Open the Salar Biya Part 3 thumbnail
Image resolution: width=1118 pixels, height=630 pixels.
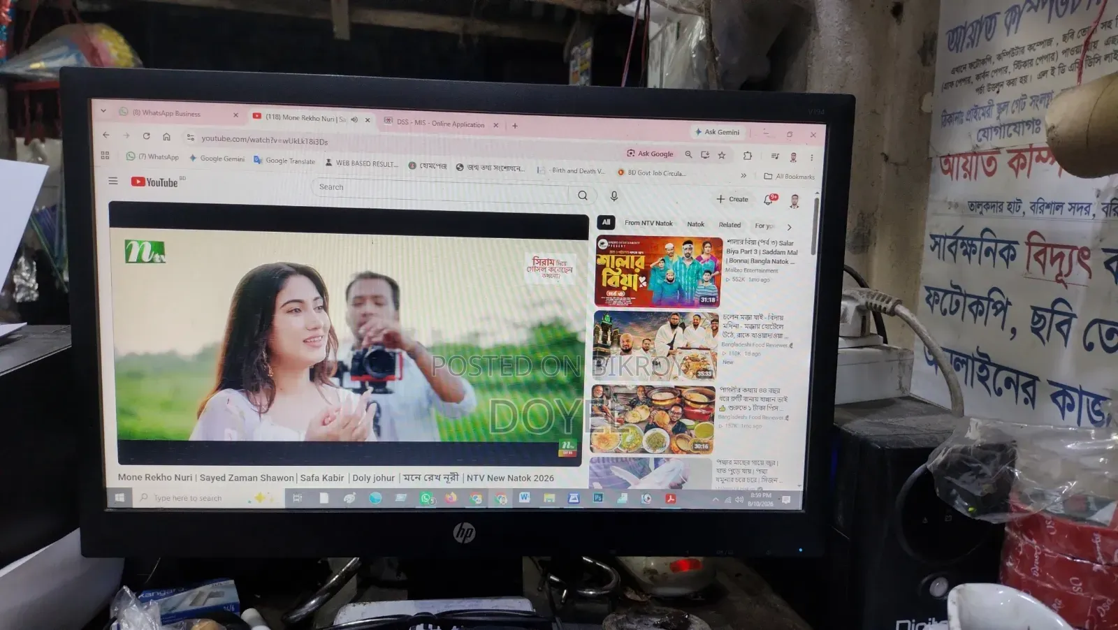tap(658, 272)
